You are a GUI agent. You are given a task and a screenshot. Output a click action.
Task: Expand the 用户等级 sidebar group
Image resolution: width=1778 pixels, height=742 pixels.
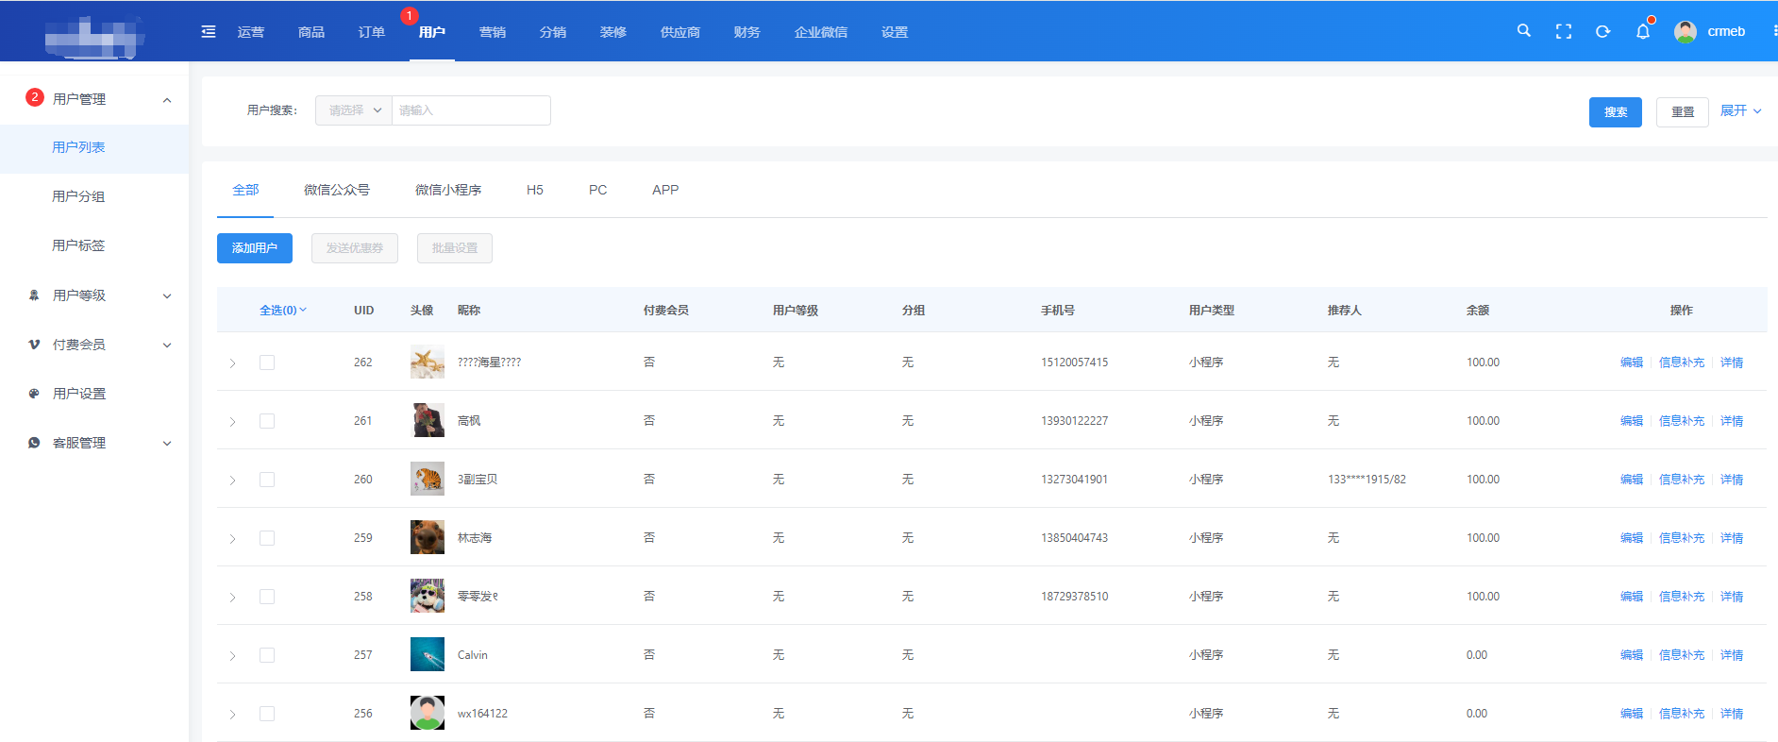pos(167,295)
